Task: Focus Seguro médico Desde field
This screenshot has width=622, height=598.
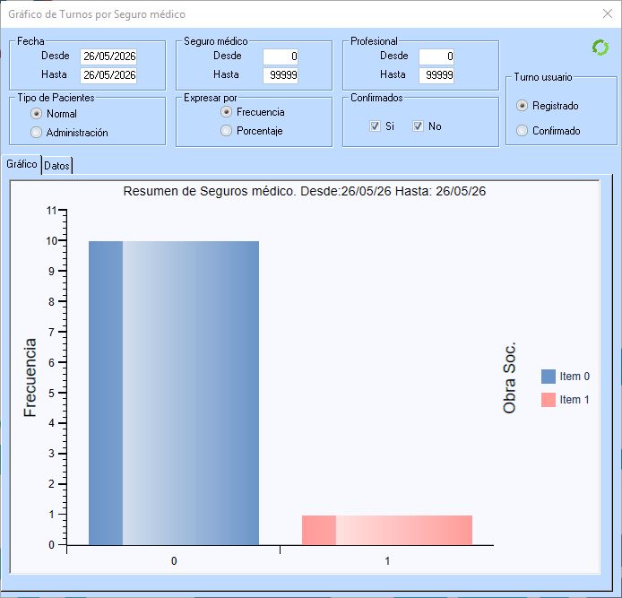Action: pyautogui.click(x=281, y=56)
